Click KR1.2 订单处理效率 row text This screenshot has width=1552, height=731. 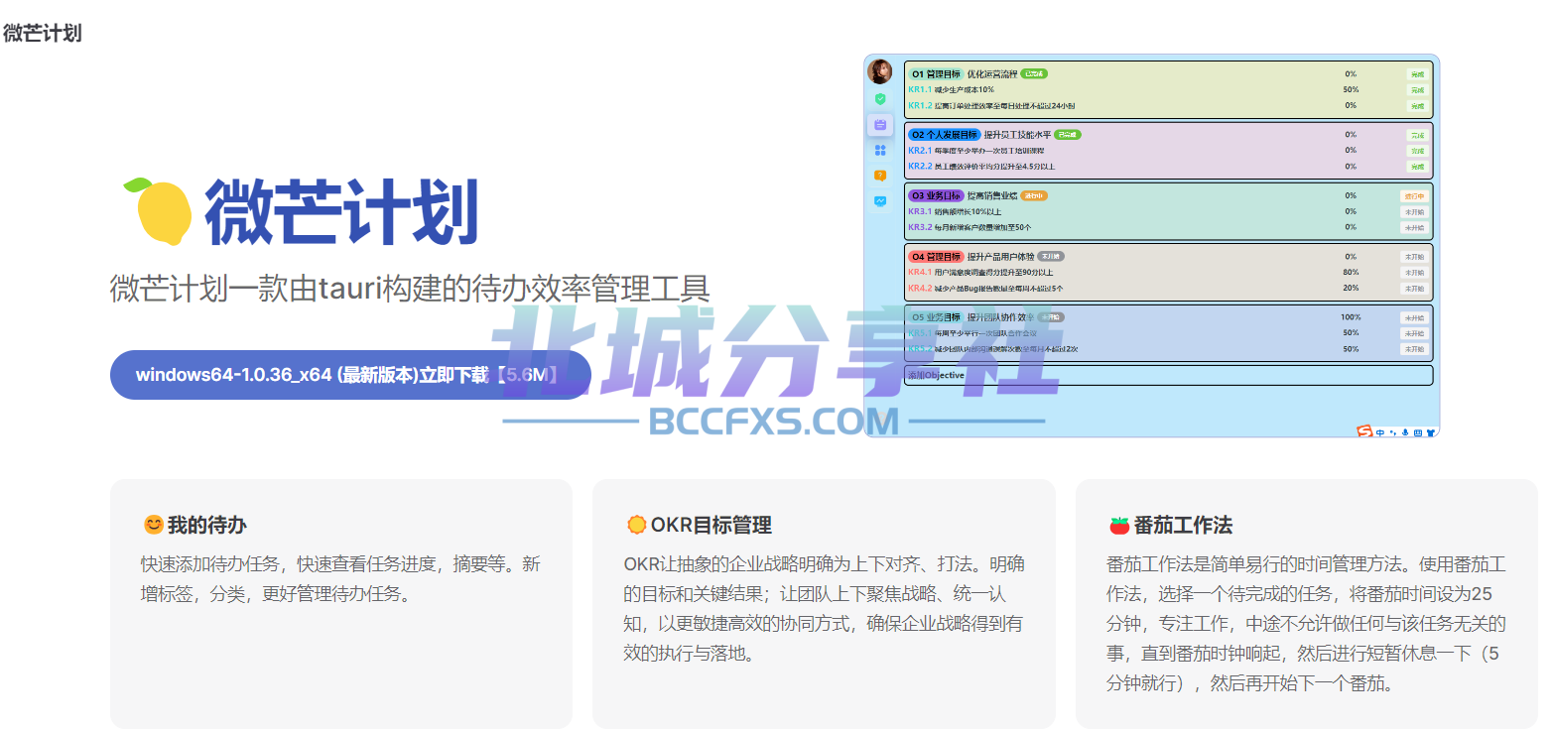[x=991, y=105]
